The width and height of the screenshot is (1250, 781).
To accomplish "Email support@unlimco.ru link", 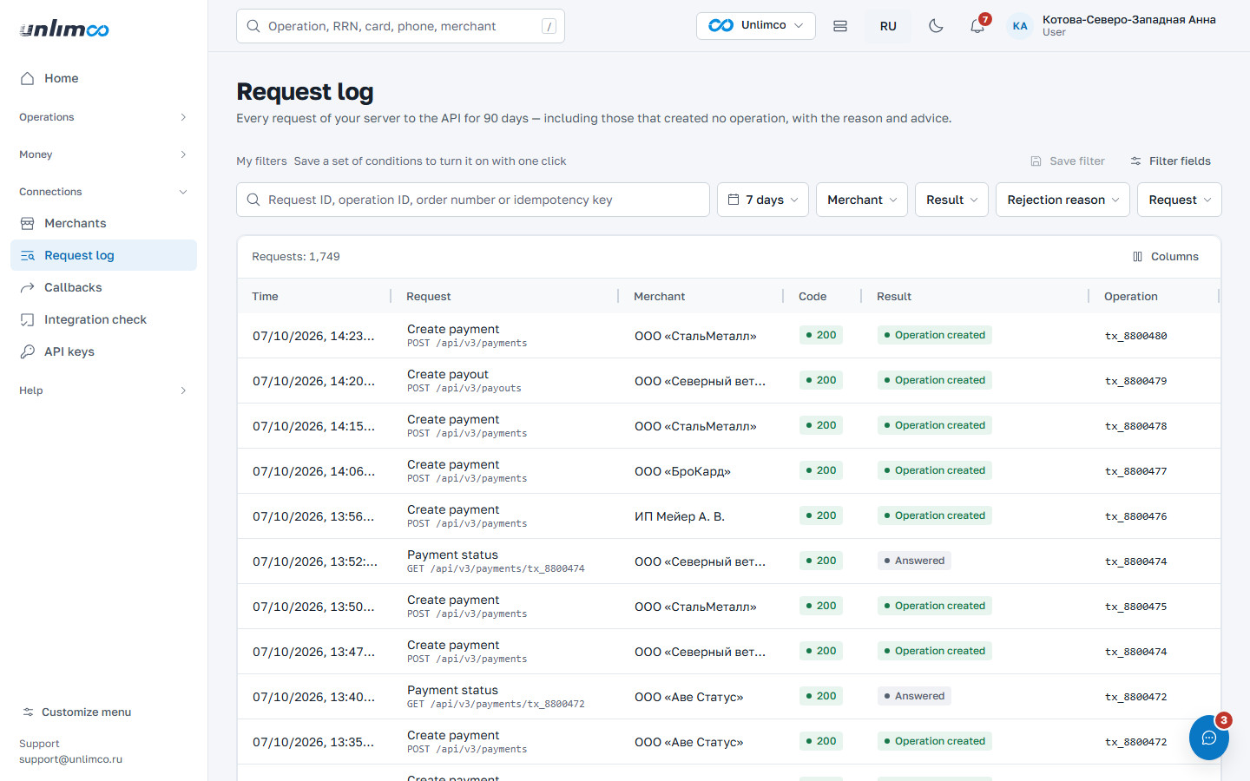I will point(70,759).
